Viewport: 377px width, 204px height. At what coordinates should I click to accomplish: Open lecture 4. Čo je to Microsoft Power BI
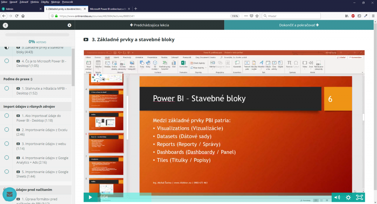pos(41,63)
